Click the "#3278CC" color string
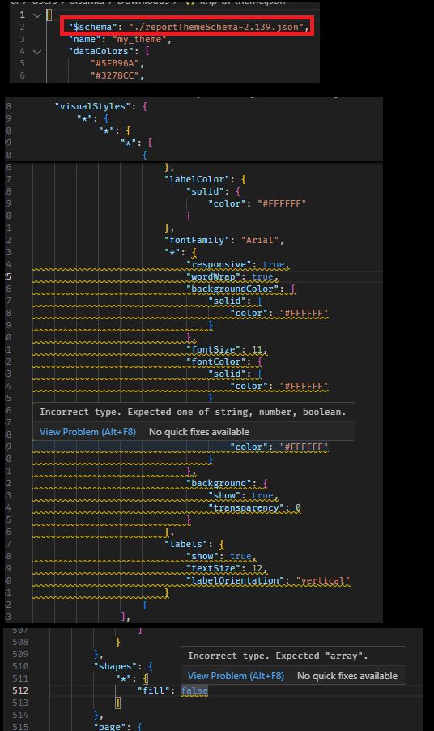Image resolution: width=434 pixels, height=731 pixels. pos(114,75)
